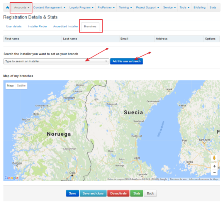Click the Last name column header

pyautogui.click(x=91, y=39)
